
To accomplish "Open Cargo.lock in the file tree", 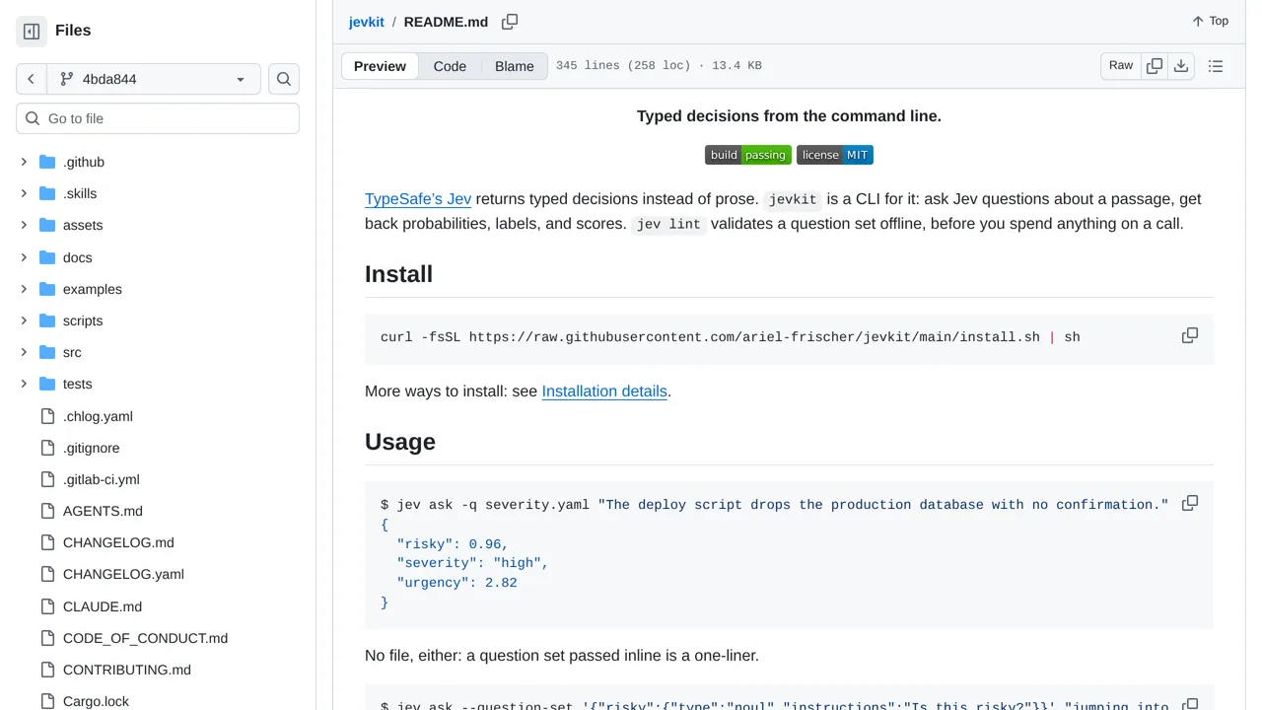I will (x=96, y=701).
